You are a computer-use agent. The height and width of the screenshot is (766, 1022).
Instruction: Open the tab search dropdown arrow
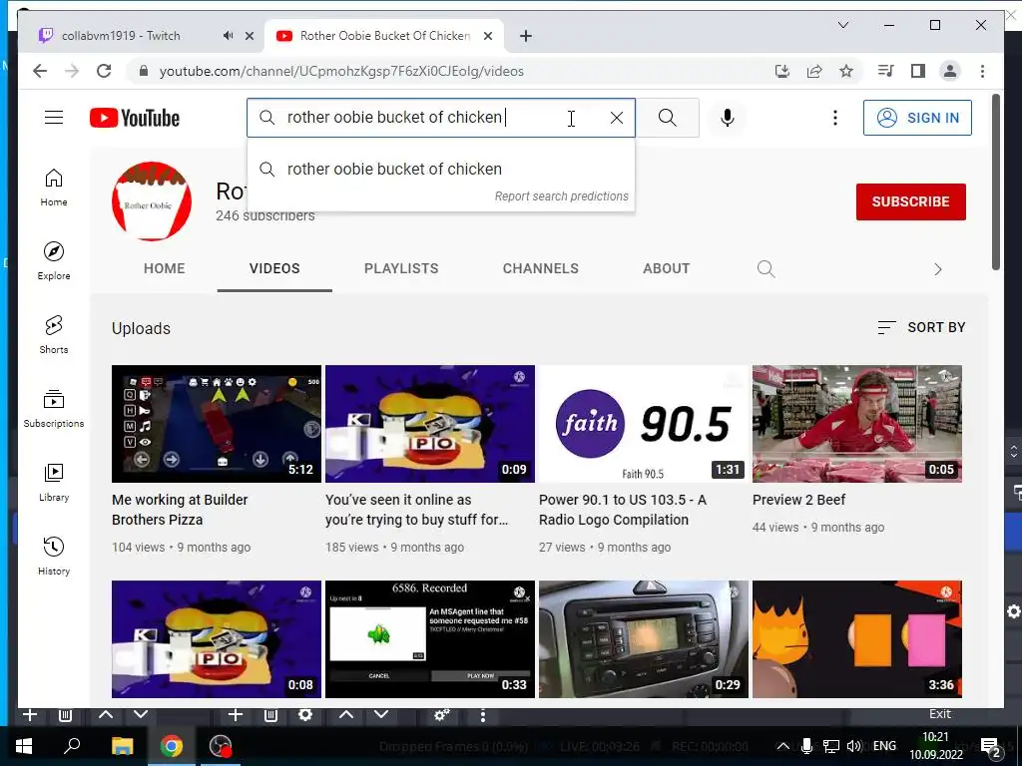point(842,25)
